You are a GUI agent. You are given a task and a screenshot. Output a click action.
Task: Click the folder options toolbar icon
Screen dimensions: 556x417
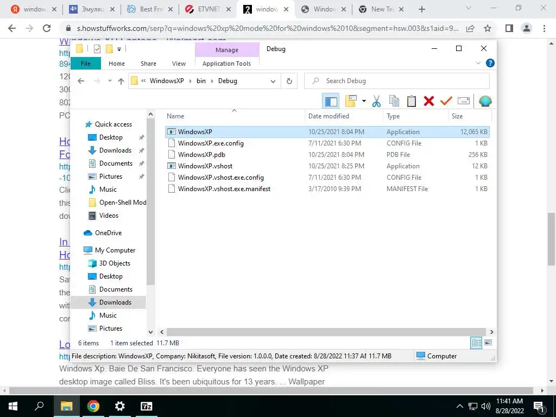[x=351, y=101]
